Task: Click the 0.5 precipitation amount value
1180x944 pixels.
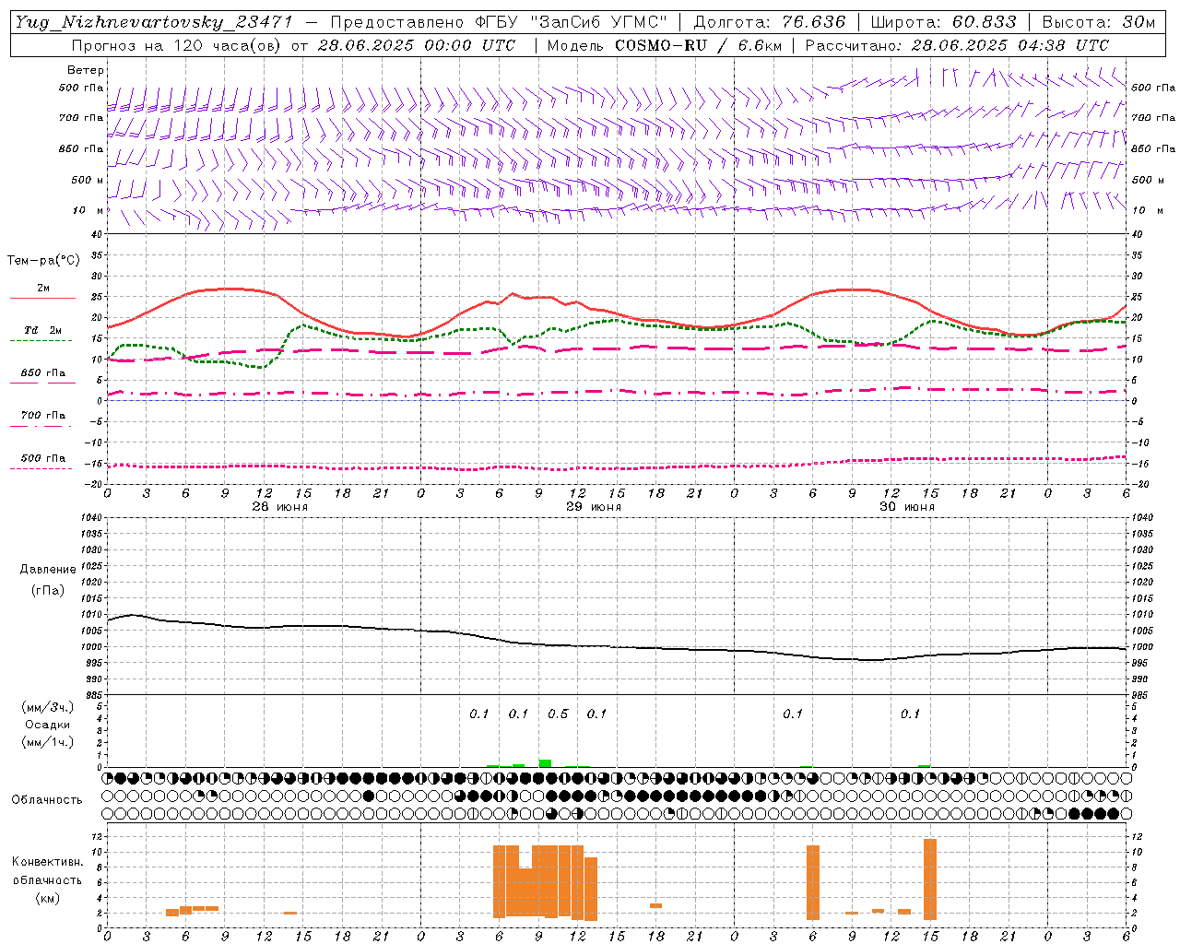Action: pos(558,714)
